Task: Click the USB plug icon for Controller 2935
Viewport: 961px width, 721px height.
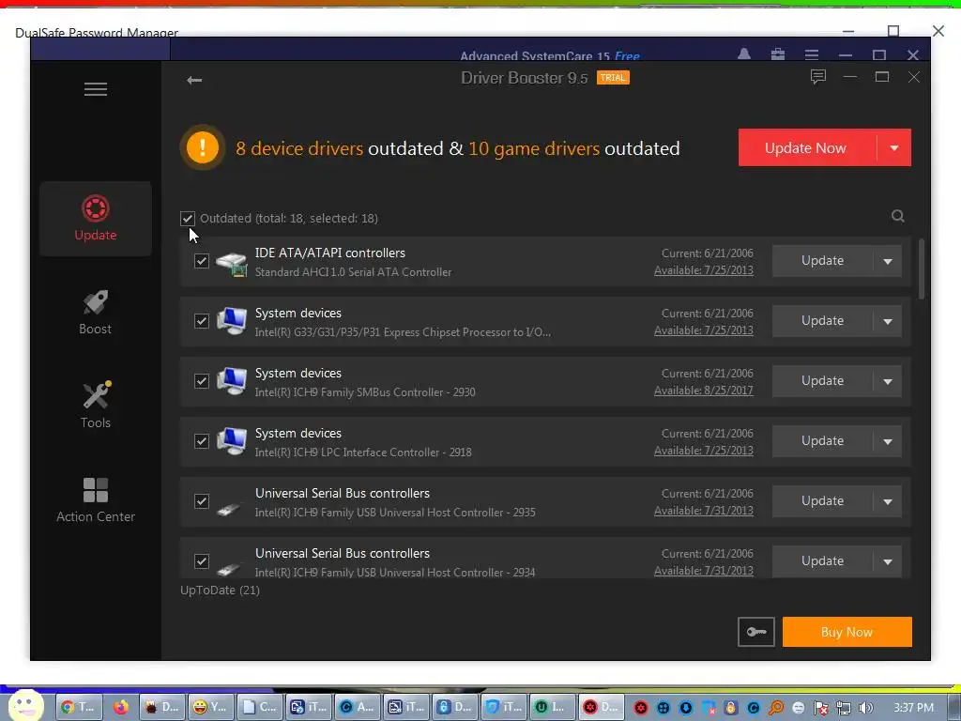Action: [229, 509]
